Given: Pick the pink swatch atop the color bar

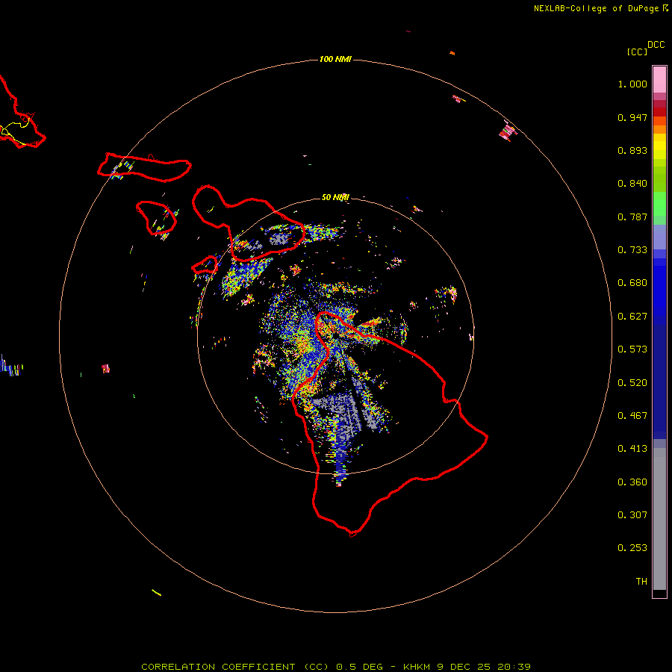Looking at the screenshot, I should [659, 80].
